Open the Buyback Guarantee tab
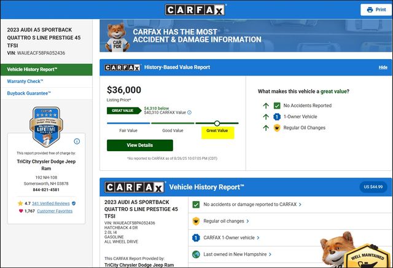Viewport: 393px width, 268px height. click(x=47, y=93)
